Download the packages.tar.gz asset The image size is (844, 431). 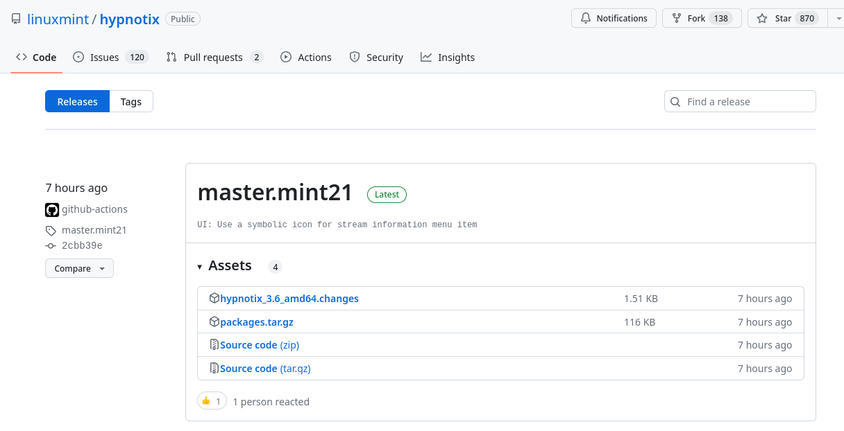click(x=256, y=322)
